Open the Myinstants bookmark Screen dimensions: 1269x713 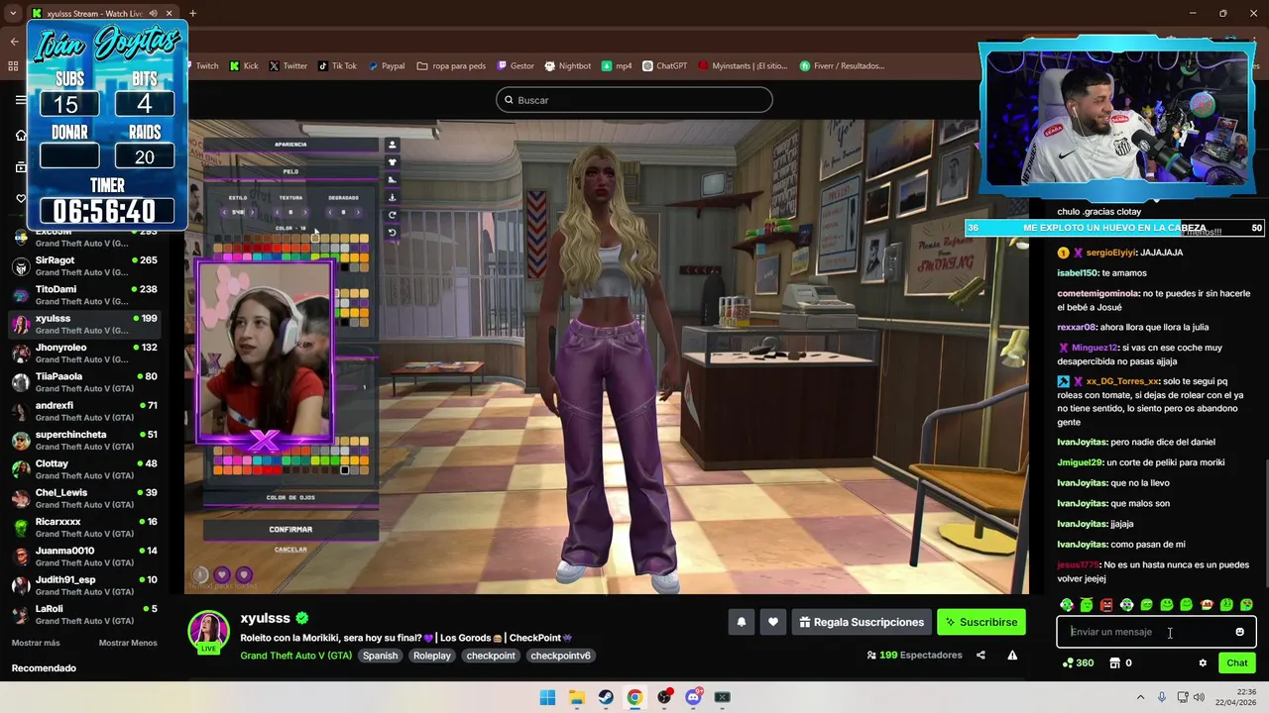click(x=743, y=66)
